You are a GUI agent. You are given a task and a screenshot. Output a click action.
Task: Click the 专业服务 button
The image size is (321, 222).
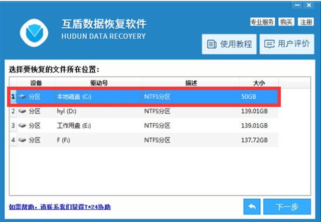tap(262, 22)
